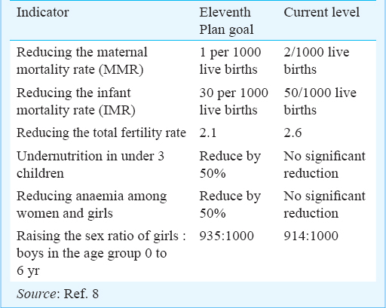Viewport: 386px width, 308px height.
Task: Click the Source: Ref. 8 footnote
Action: [x=57, y=294]
